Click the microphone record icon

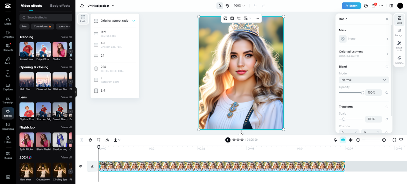click(335, 140)
